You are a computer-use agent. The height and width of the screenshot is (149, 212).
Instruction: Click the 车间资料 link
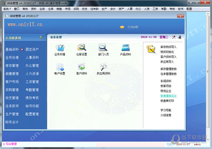(166, 81)
